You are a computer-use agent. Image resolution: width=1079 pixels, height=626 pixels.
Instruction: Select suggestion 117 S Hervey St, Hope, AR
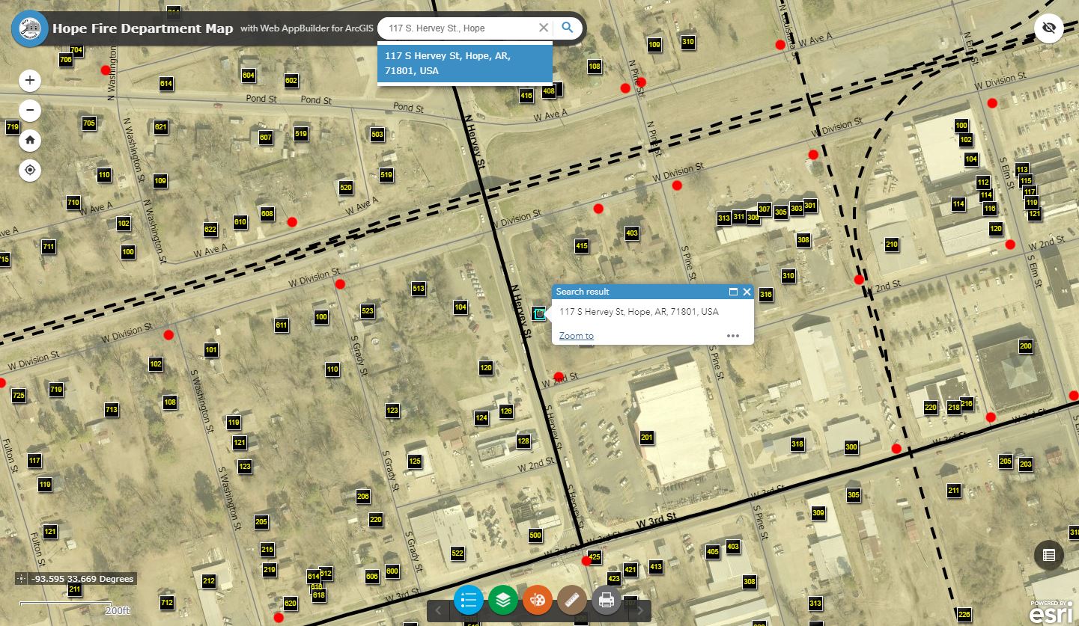pyautogui.click(x=464, y=63)
